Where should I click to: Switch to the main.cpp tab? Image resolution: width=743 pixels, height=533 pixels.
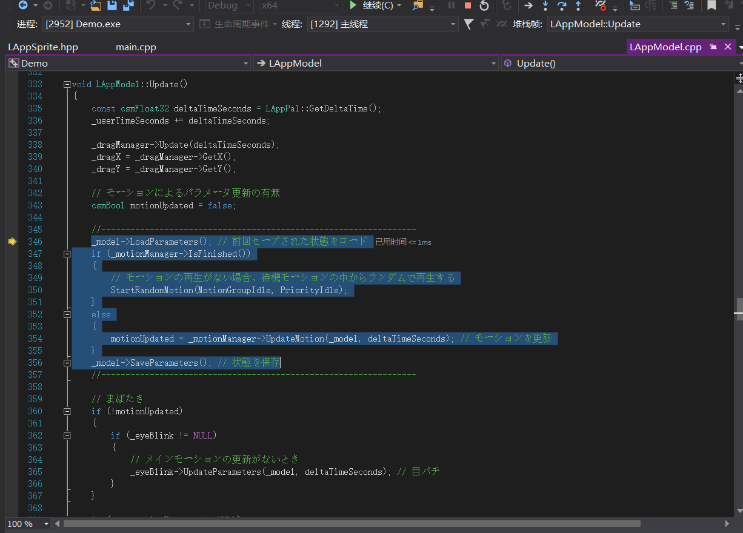(x=136, y=47)
